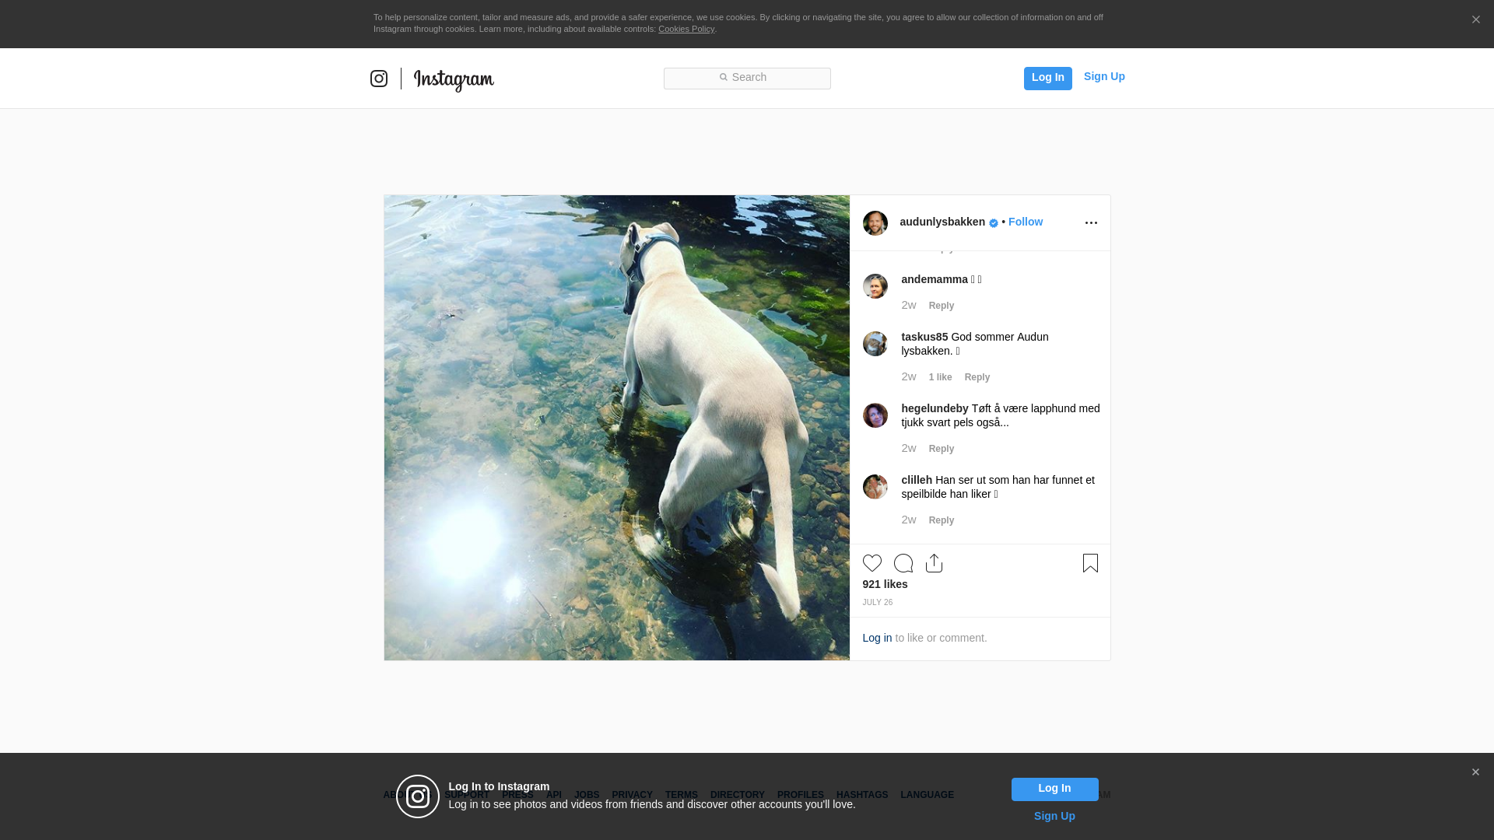Open audunlysbakken username link

pos(942,222)
